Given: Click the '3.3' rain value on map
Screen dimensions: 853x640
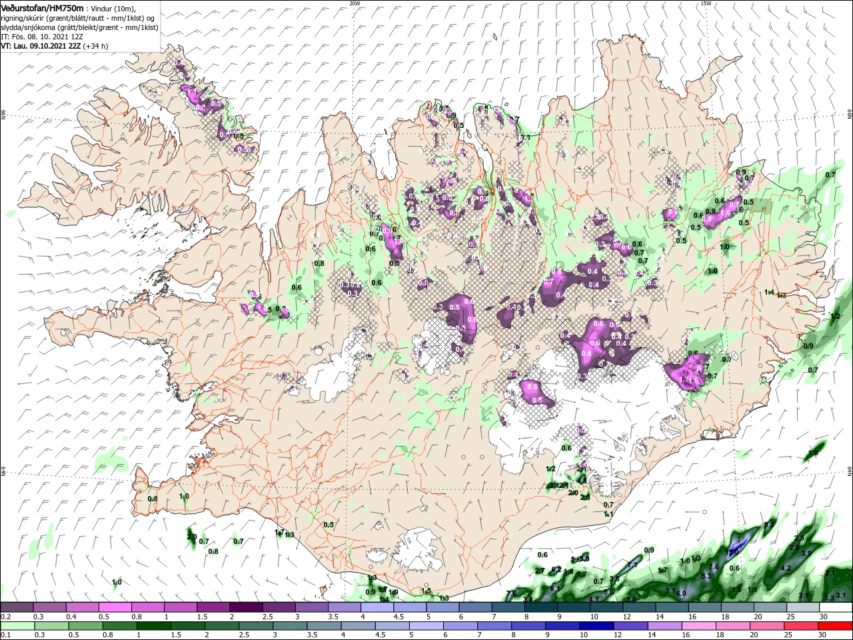Looking at the screenshot, I should coord(829,598).
